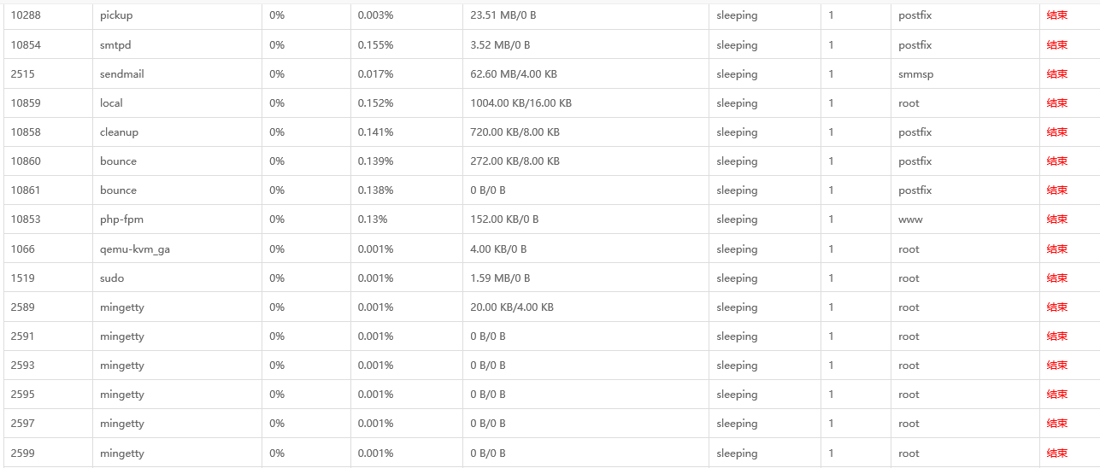The width and height of the screenshot is (1100, 468).
Task: Terminate the php-fpm process
Action: pos(1057,219)
